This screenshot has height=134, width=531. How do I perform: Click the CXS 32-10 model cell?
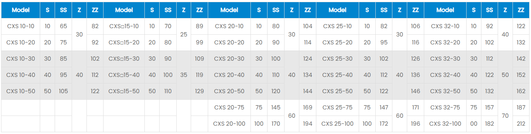click(x=445, y=26)
